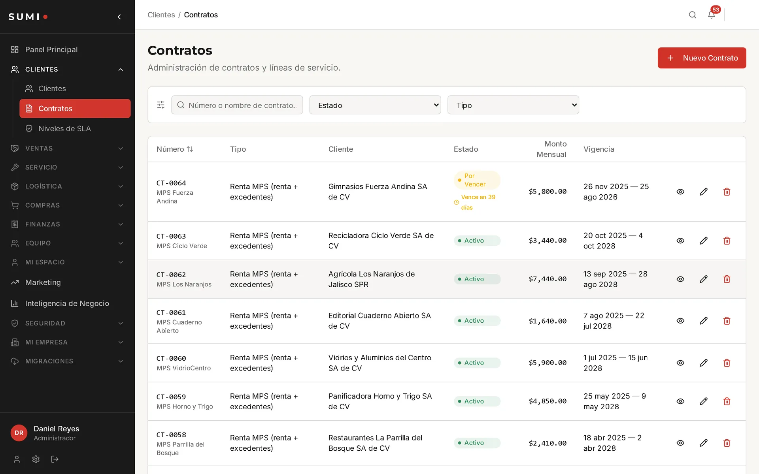Focus contract number or name search field
This screenshot has height=474, width=759.
point(237,105)
